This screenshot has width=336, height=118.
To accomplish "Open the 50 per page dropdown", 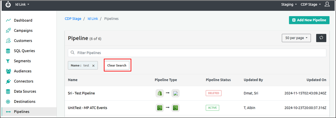I will click(x=296, y=38).
